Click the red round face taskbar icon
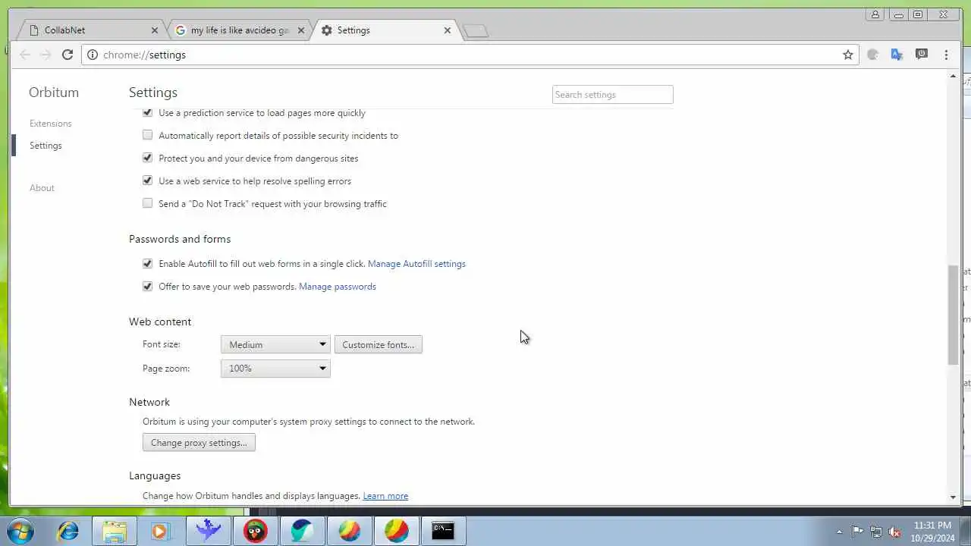This screenshot has height=546, width=971. coord(256,531)
